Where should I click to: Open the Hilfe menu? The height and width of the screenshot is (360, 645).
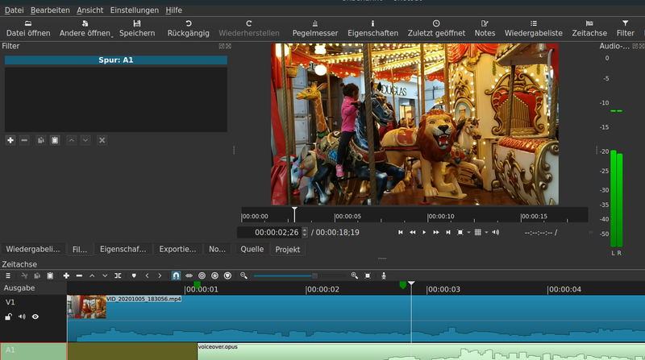(x=173, y=10)
